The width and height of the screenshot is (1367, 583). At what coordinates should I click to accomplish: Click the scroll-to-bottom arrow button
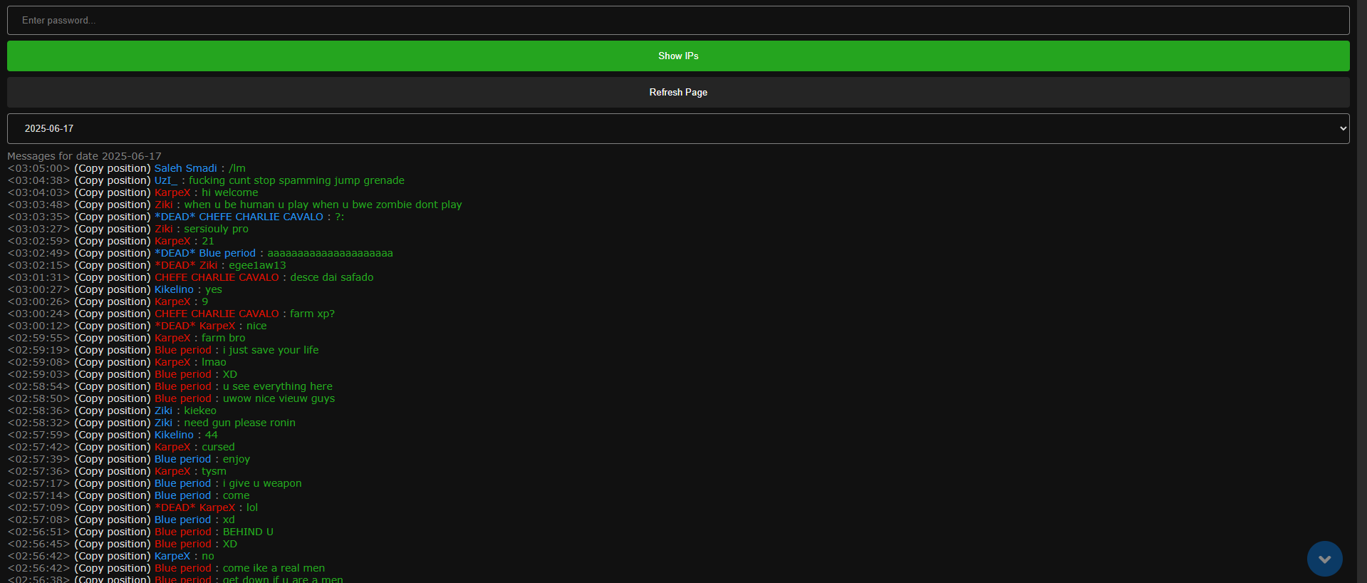[x=1324, y=559]
